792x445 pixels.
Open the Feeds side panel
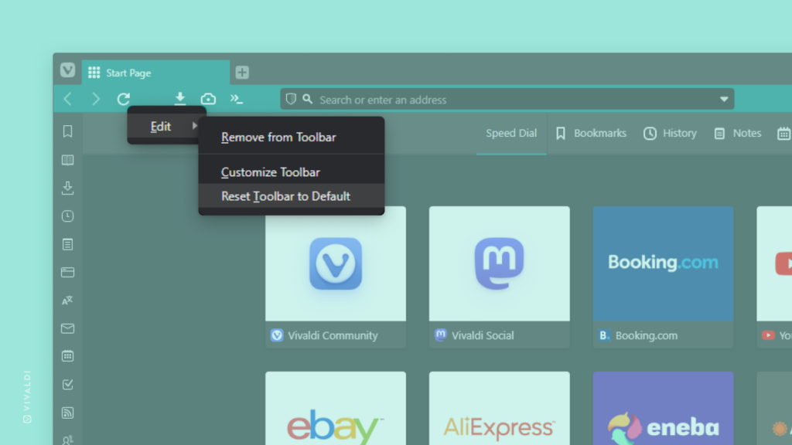point(68,413)
